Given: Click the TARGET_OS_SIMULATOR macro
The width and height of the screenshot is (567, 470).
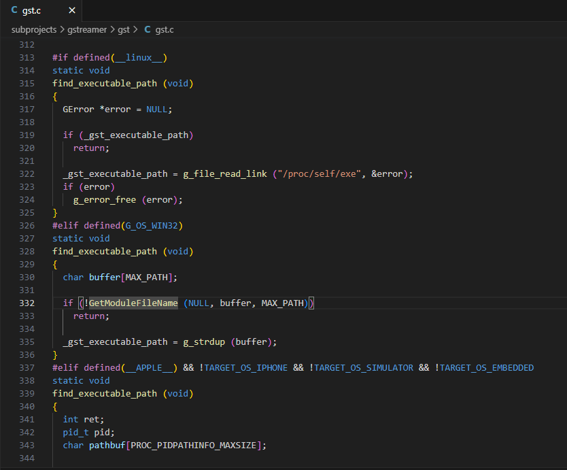Looking at the screenshot, I should point(364,368).
